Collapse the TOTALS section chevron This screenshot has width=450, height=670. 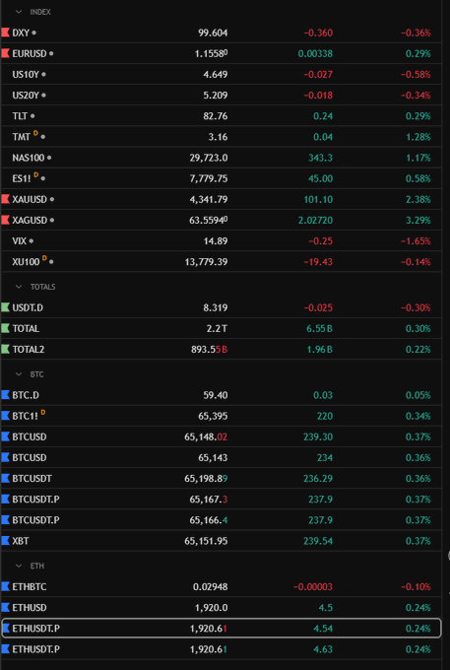pyautogui.click(x=19, y=287)
